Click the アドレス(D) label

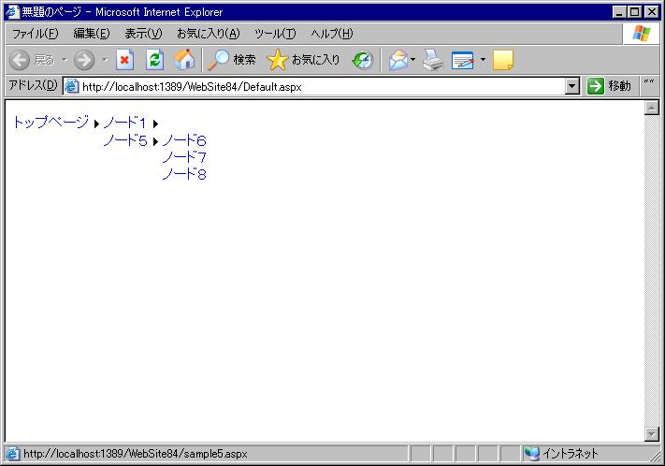pyautogui.click(x=33, y=85)
